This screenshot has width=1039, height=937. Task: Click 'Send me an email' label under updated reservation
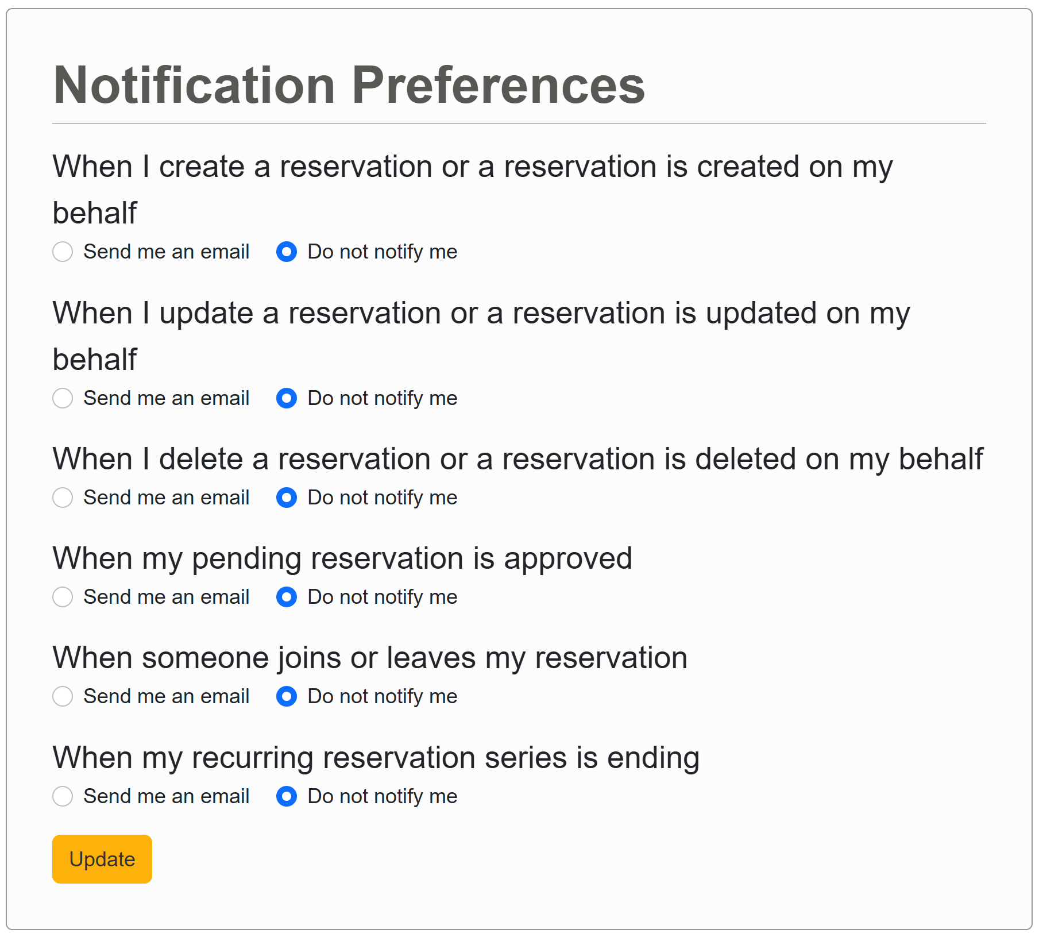[166, 398]
